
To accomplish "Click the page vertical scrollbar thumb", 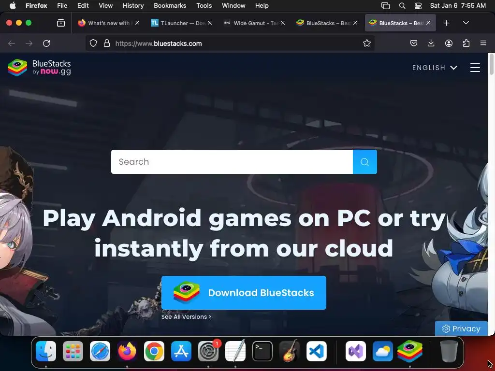I will pyautogui.click(x=491, y=65).
